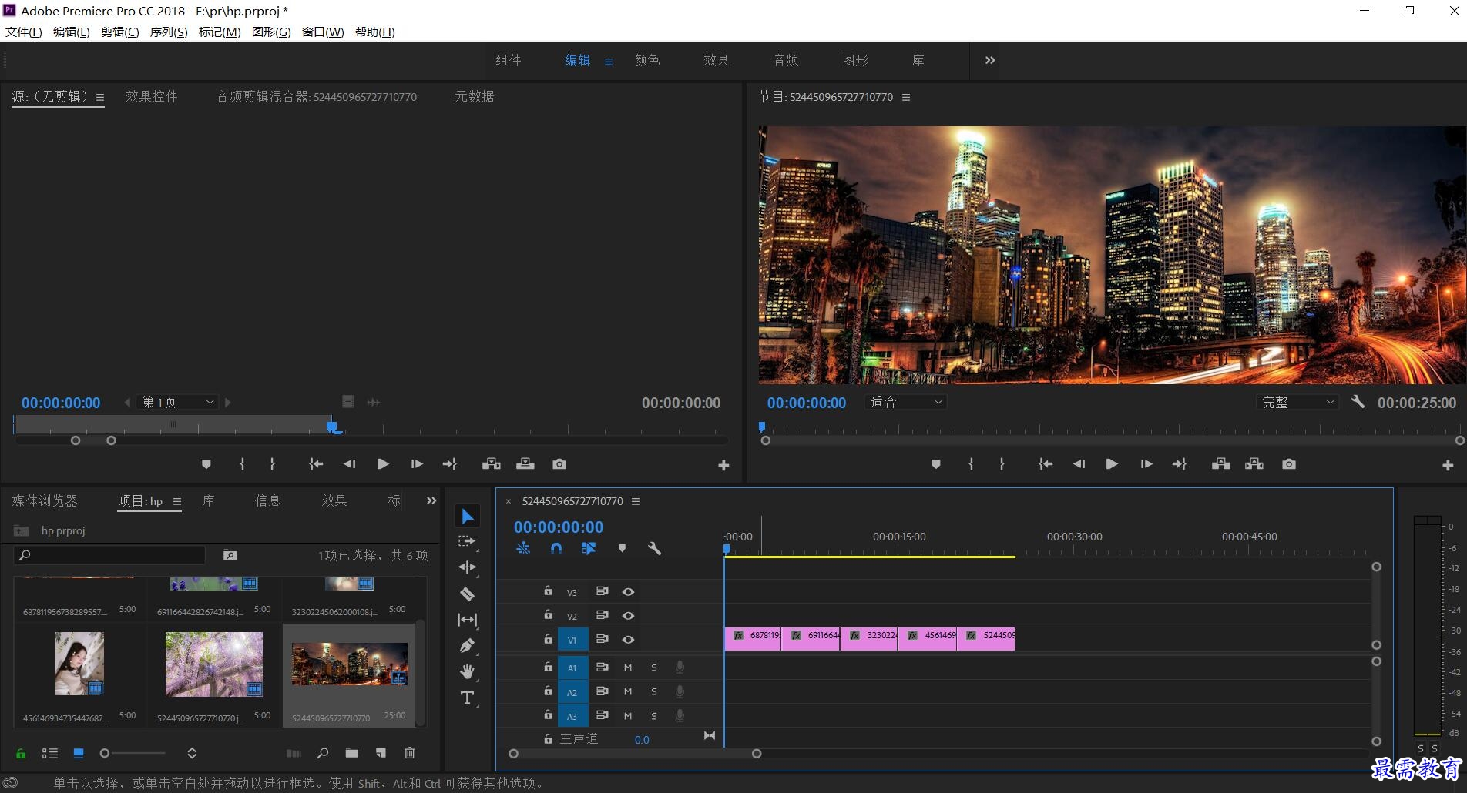This screenshot has width=1467, height=793.
Task: Step back one frame in program monitor
Action: [1079, 464]
